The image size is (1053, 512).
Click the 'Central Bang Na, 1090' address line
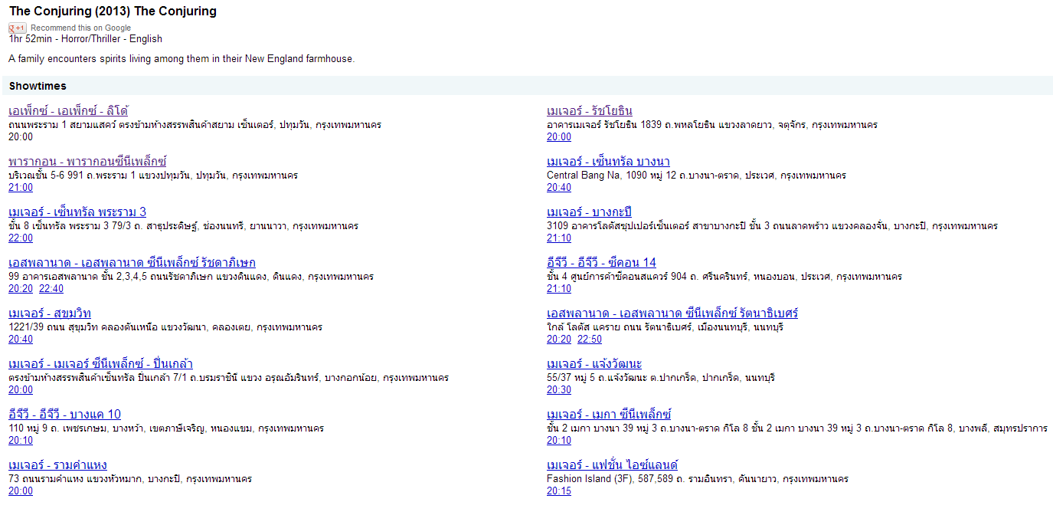696,175
